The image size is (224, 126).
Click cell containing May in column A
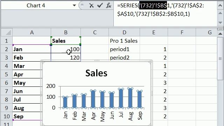(x=27, y=83)
